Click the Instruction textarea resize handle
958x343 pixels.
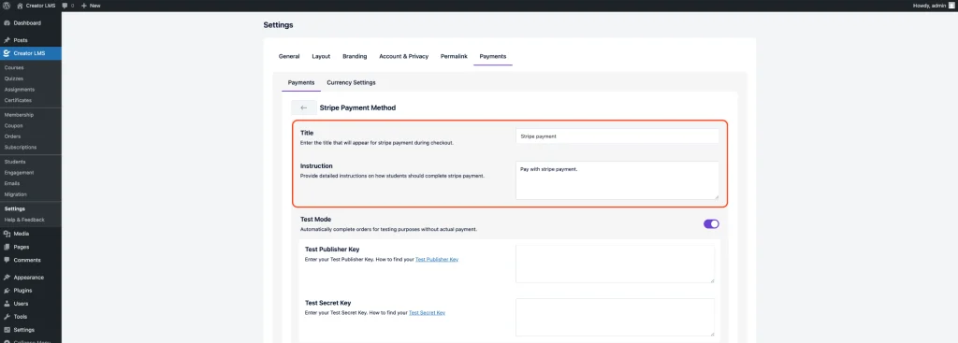(717, 197)
